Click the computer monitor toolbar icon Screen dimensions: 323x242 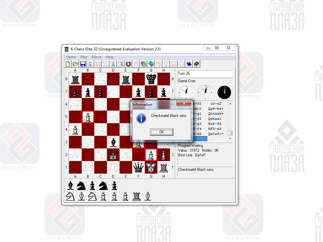pyautogui.click(x=174, y=64)
